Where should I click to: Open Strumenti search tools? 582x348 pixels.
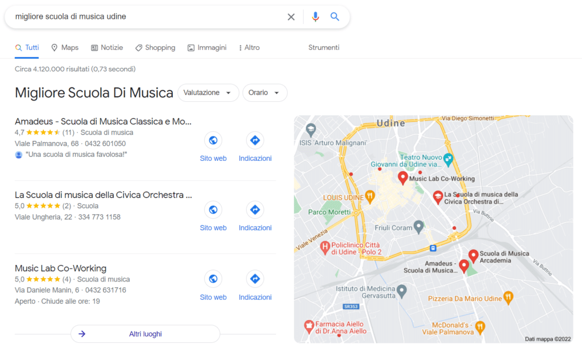pyautogui.click(x=323, y=48)
